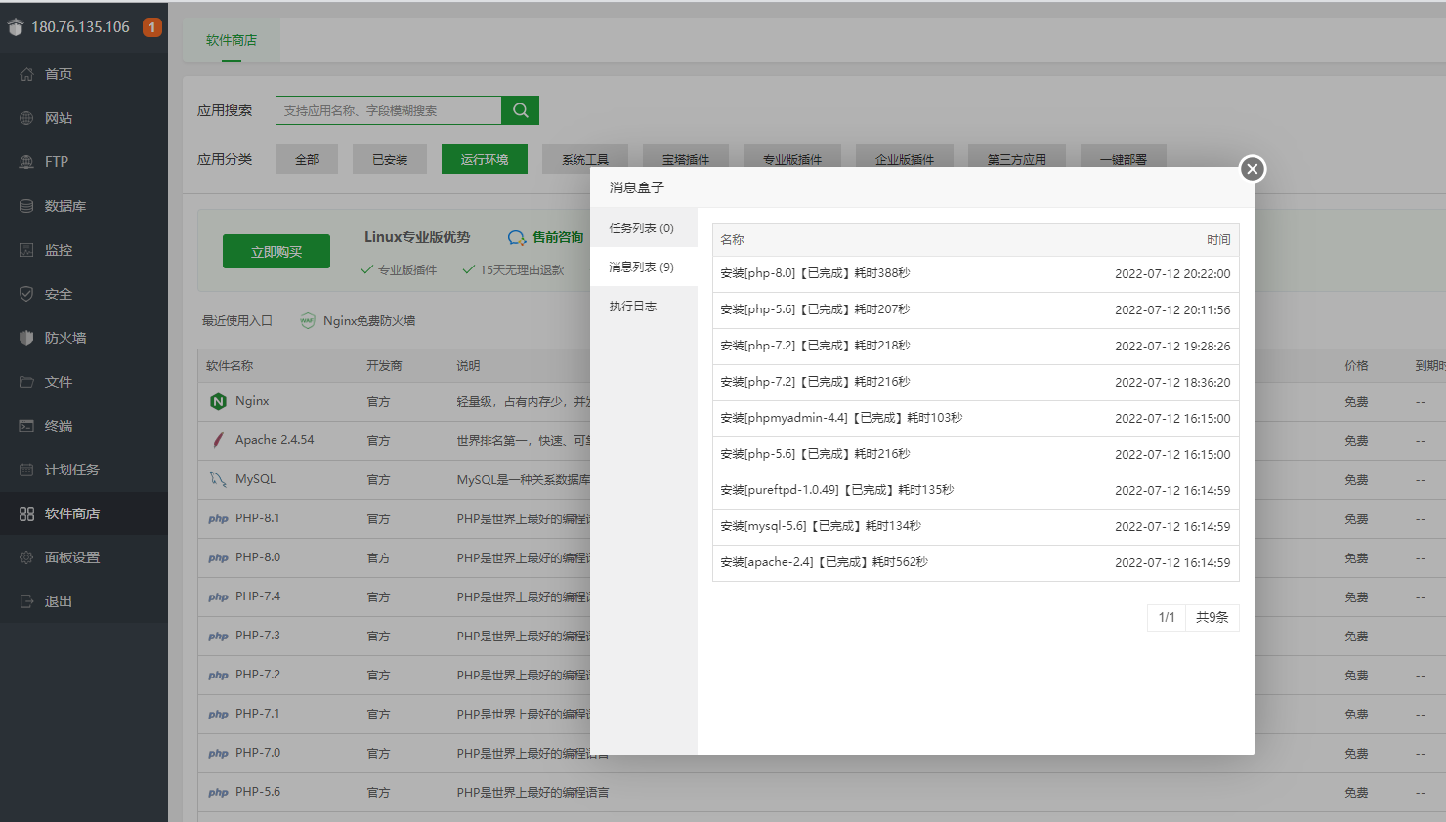Click the php icon beside PHP-5.6
This screenshot has width=1446, height=822.
click(218, 793)
